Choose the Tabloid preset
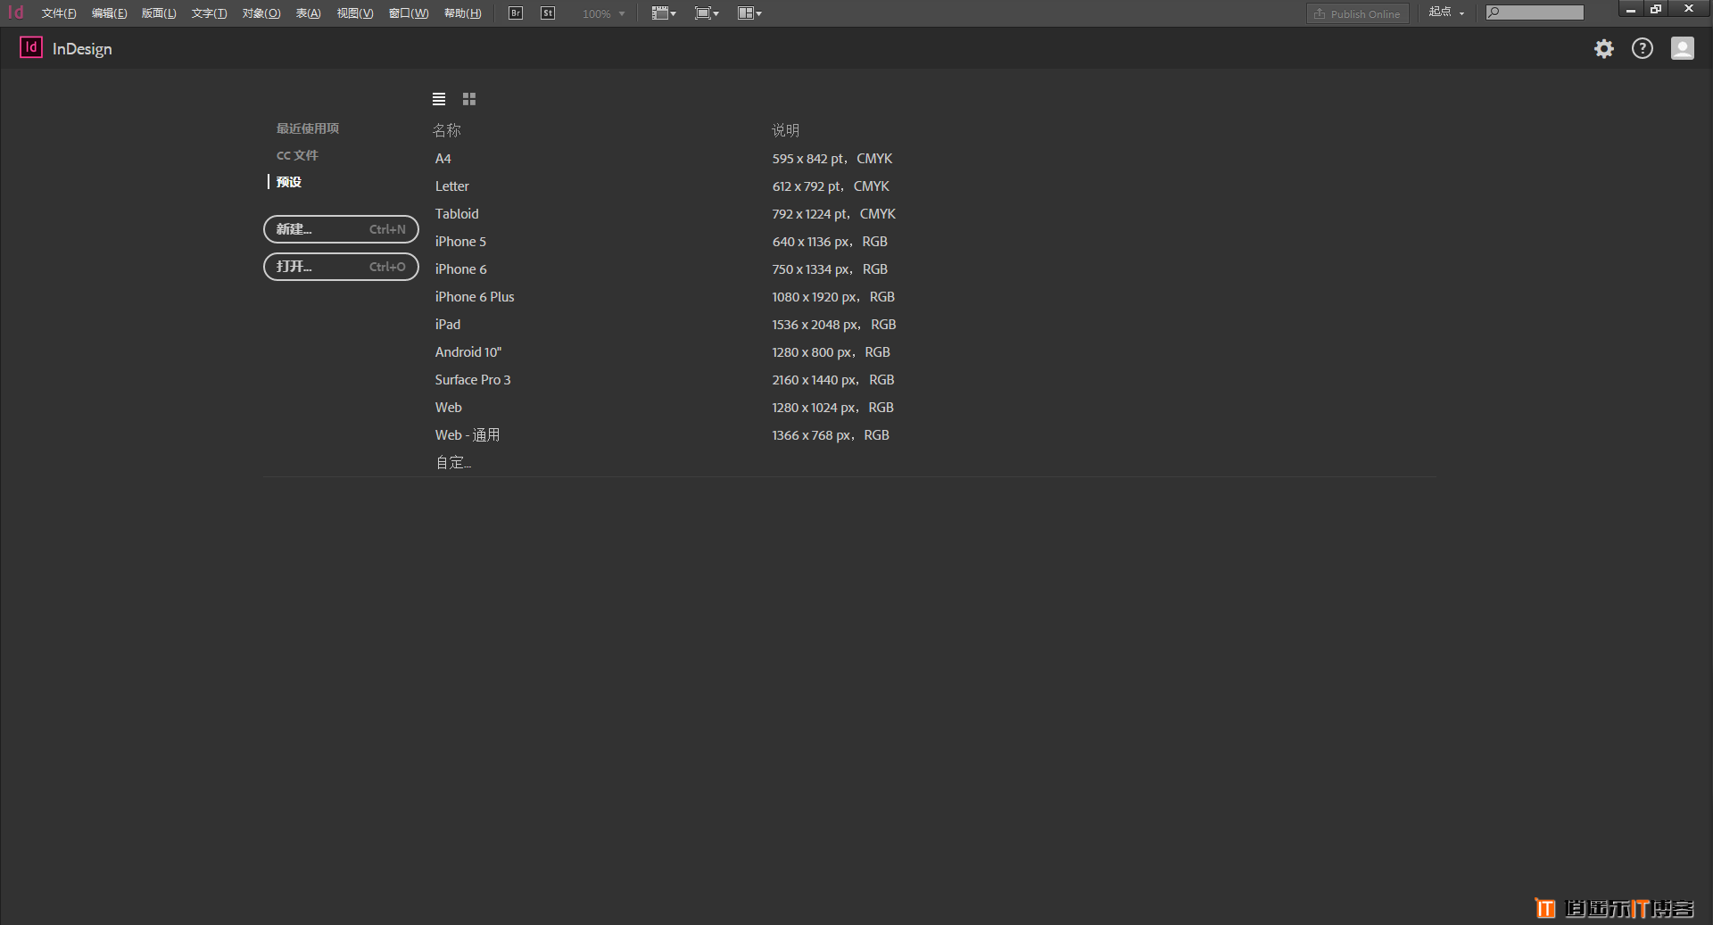This screenshot has height=925, width=1713. click(457, 214)
